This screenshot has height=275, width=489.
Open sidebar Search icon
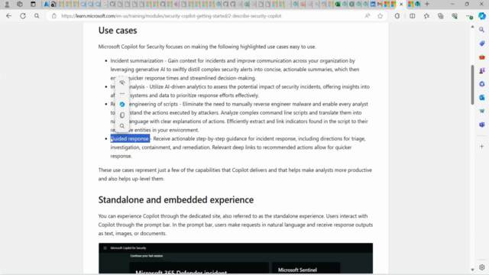point(482,30)
